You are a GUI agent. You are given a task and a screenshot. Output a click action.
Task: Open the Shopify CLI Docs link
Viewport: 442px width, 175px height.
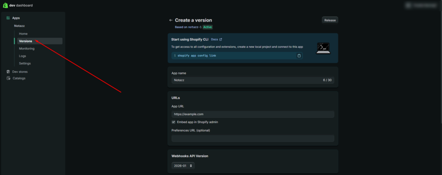214,39
